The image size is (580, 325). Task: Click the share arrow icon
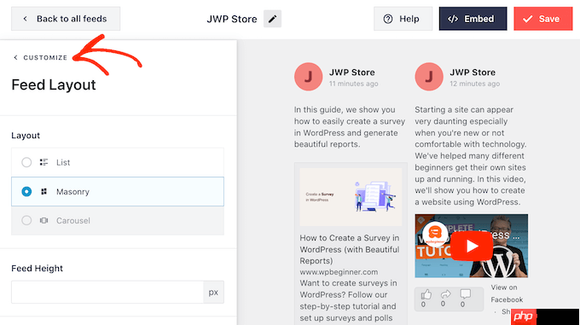[445, 294]
